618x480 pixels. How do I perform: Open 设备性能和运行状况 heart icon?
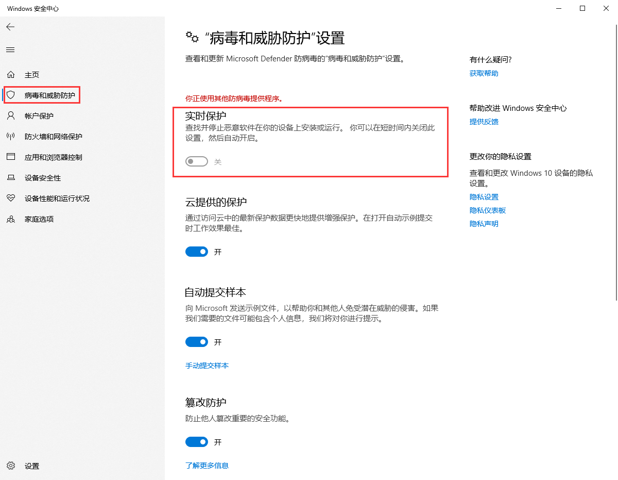coord(11,198)
